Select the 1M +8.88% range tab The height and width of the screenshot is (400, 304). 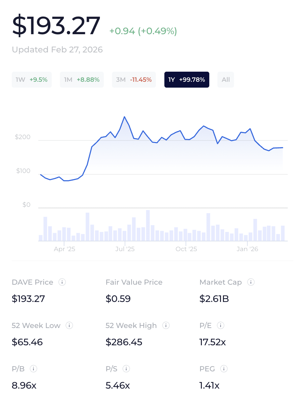click(82, 80)
